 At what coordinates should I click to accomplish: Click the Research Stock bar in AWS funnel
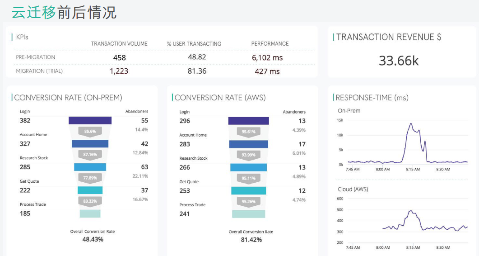click(x=248, y=167)
